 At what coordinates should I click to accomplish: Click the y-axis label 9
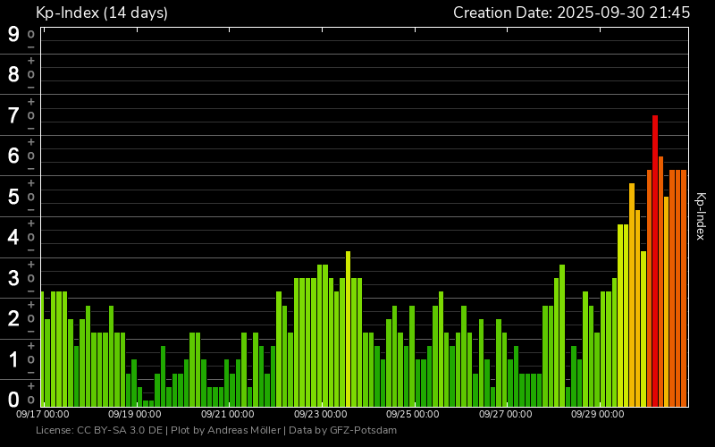click(x=13, y=34)
